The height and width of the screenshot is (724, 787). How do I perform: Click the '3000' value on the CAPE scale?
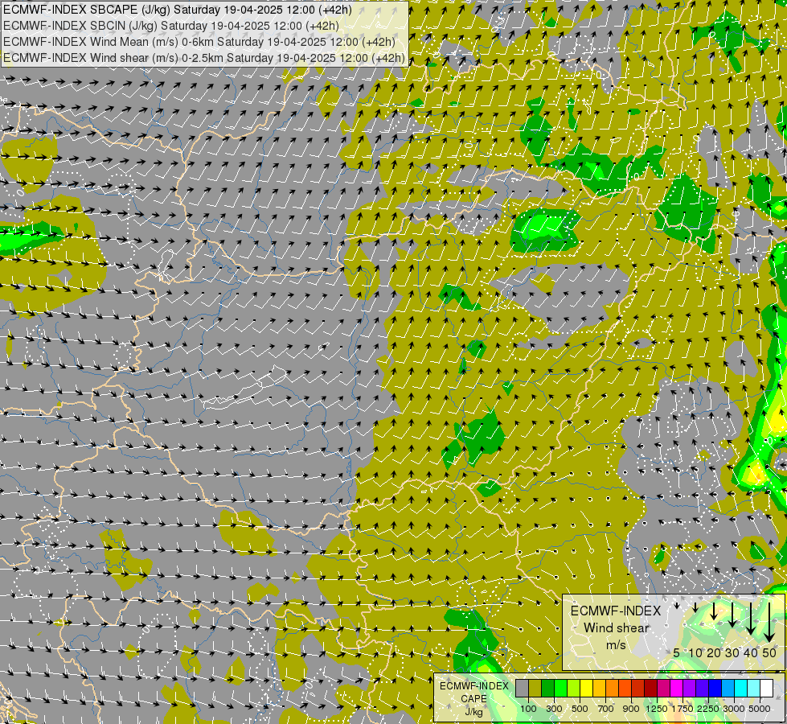tap(734, 709)
